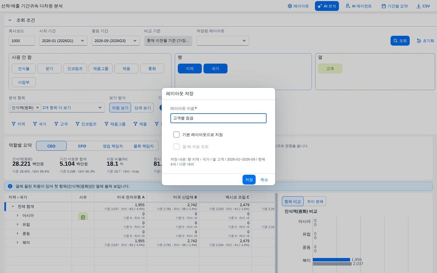Viewport: 437px width, 273px height.
Task: Click the calendar reason icon in 아시아 row
Action: pos(83,217)
